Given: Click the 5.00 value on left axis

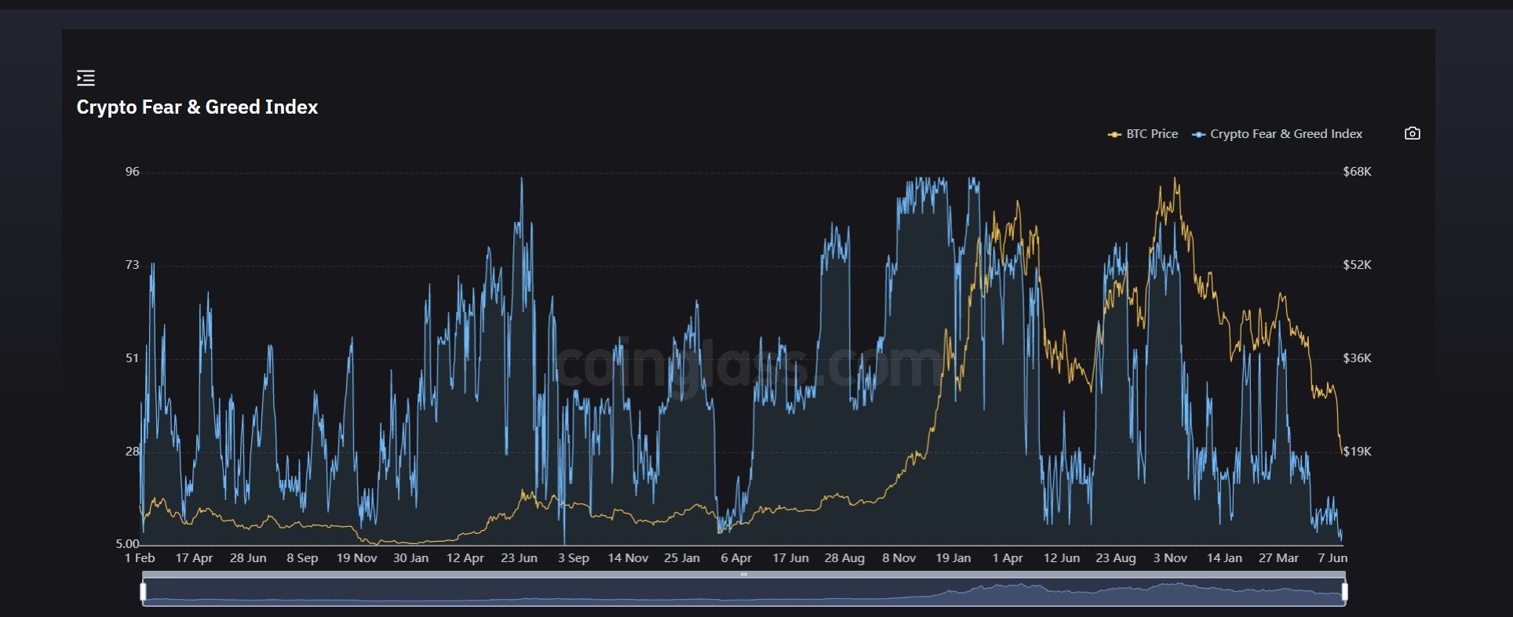Looking at the screenshot, I should click(x=127, y=543).
